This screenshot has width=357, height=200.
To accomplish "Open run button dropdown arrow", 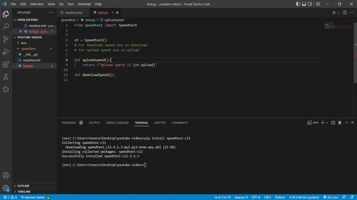I will coord(339,13).
